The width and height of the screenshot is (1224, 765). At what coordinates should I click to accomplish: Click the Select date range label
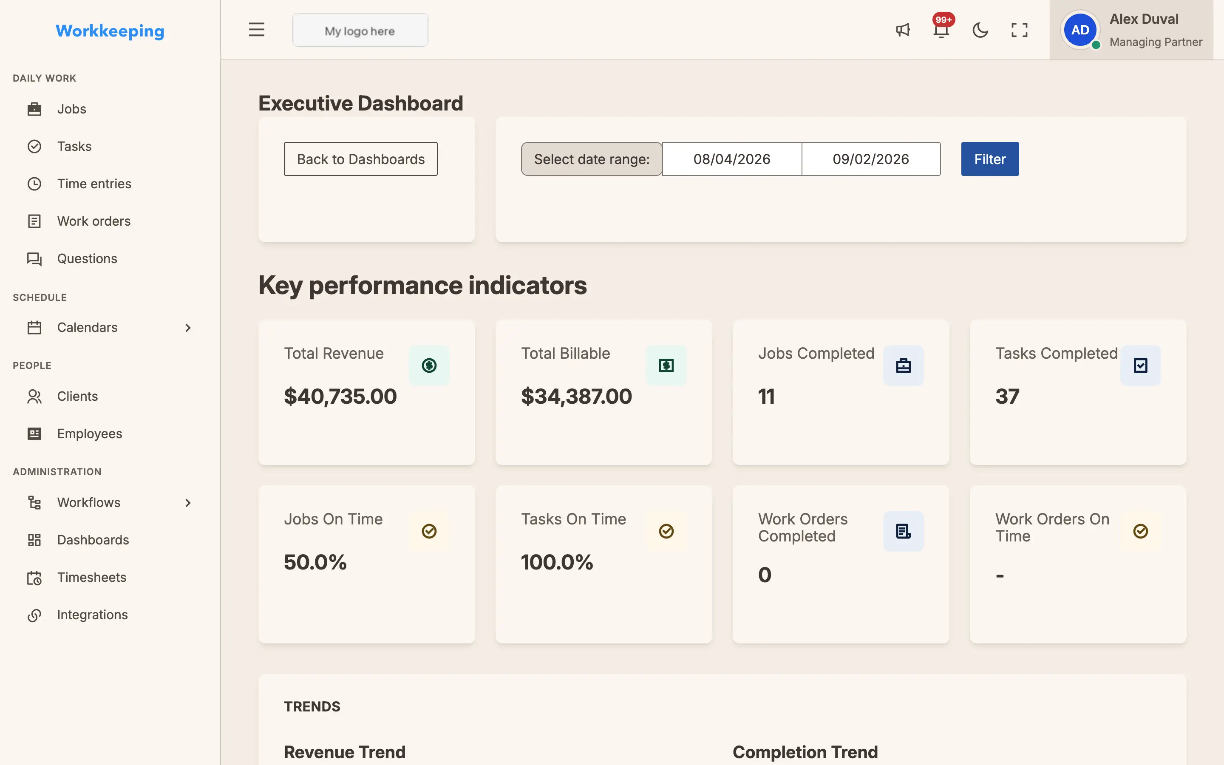pos(591,159)
